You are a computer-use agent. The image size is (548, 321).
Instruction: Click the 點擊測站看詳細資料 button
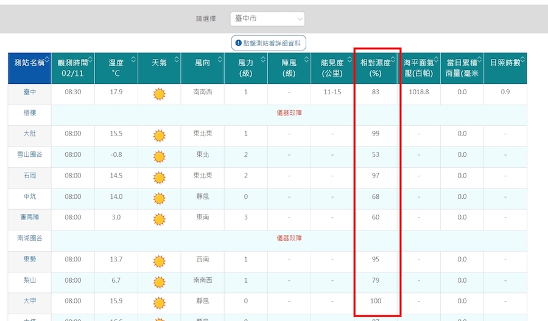269,43
